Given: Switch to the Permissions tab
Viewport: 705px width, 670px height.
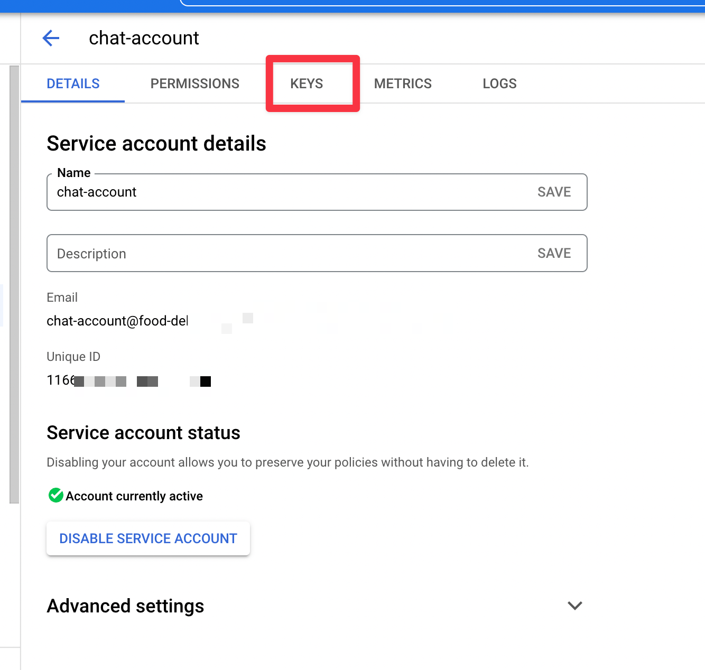Looking at the screenshot, I should (194, 83).
